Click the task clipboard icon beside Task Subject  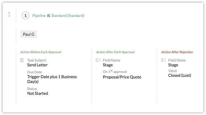22,60
